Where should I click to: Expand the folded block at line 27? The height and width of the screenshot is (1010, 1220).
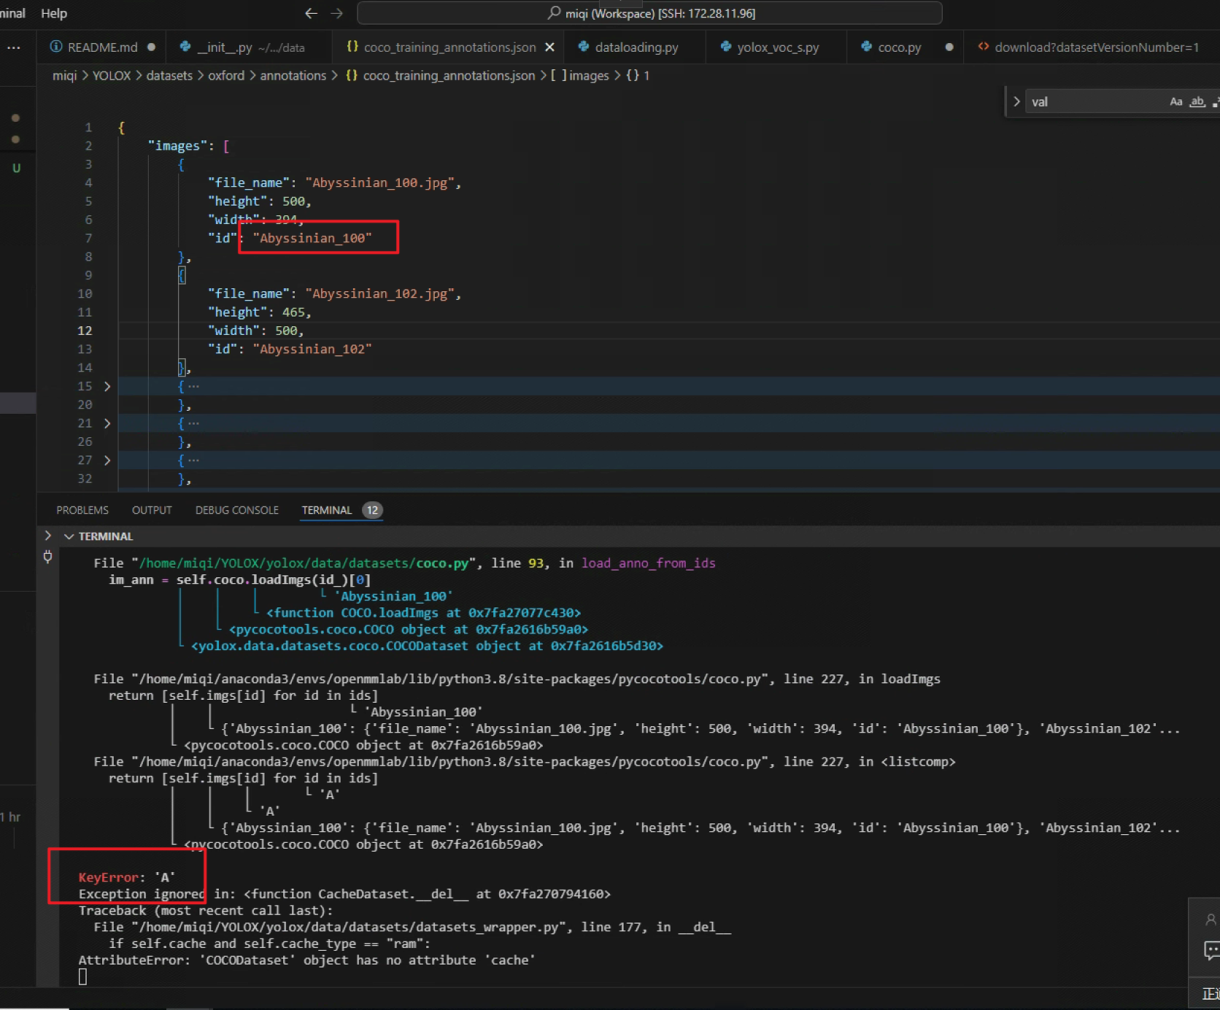[107, 460]
